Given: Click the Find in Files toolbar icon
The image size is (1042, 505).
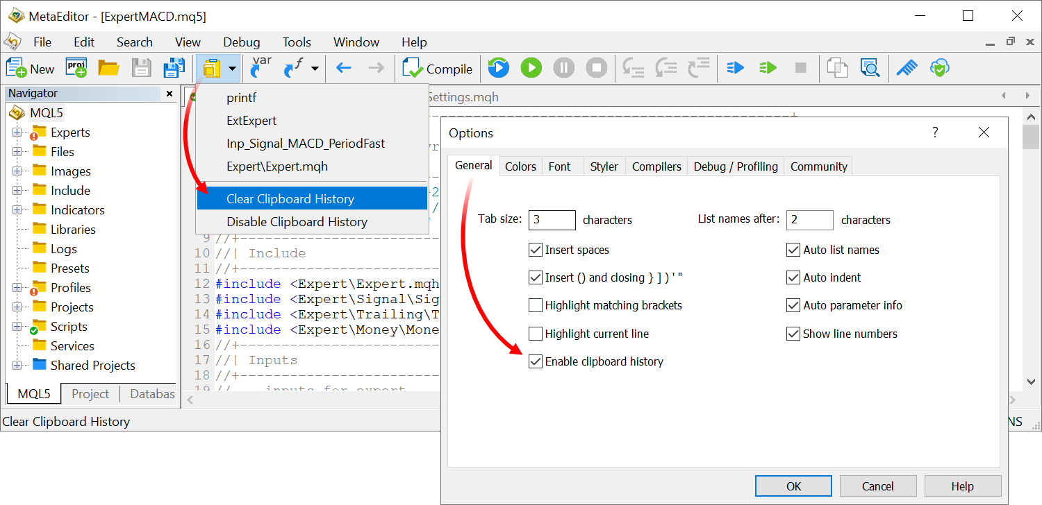Looking at the screenshot, I should (x=870, y=68).
